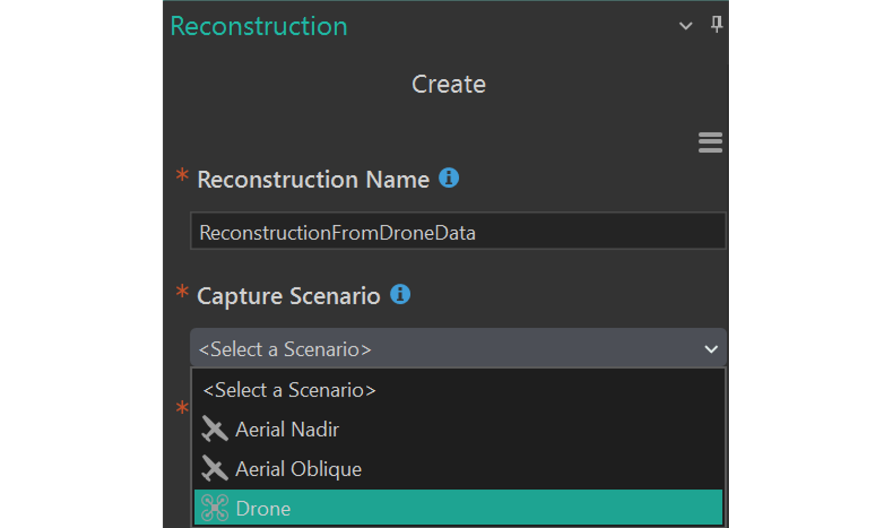The height and width of the screenshot is (528, 892).
Task: Click the Capture Scenario combo box field
Action: [444, 349]
